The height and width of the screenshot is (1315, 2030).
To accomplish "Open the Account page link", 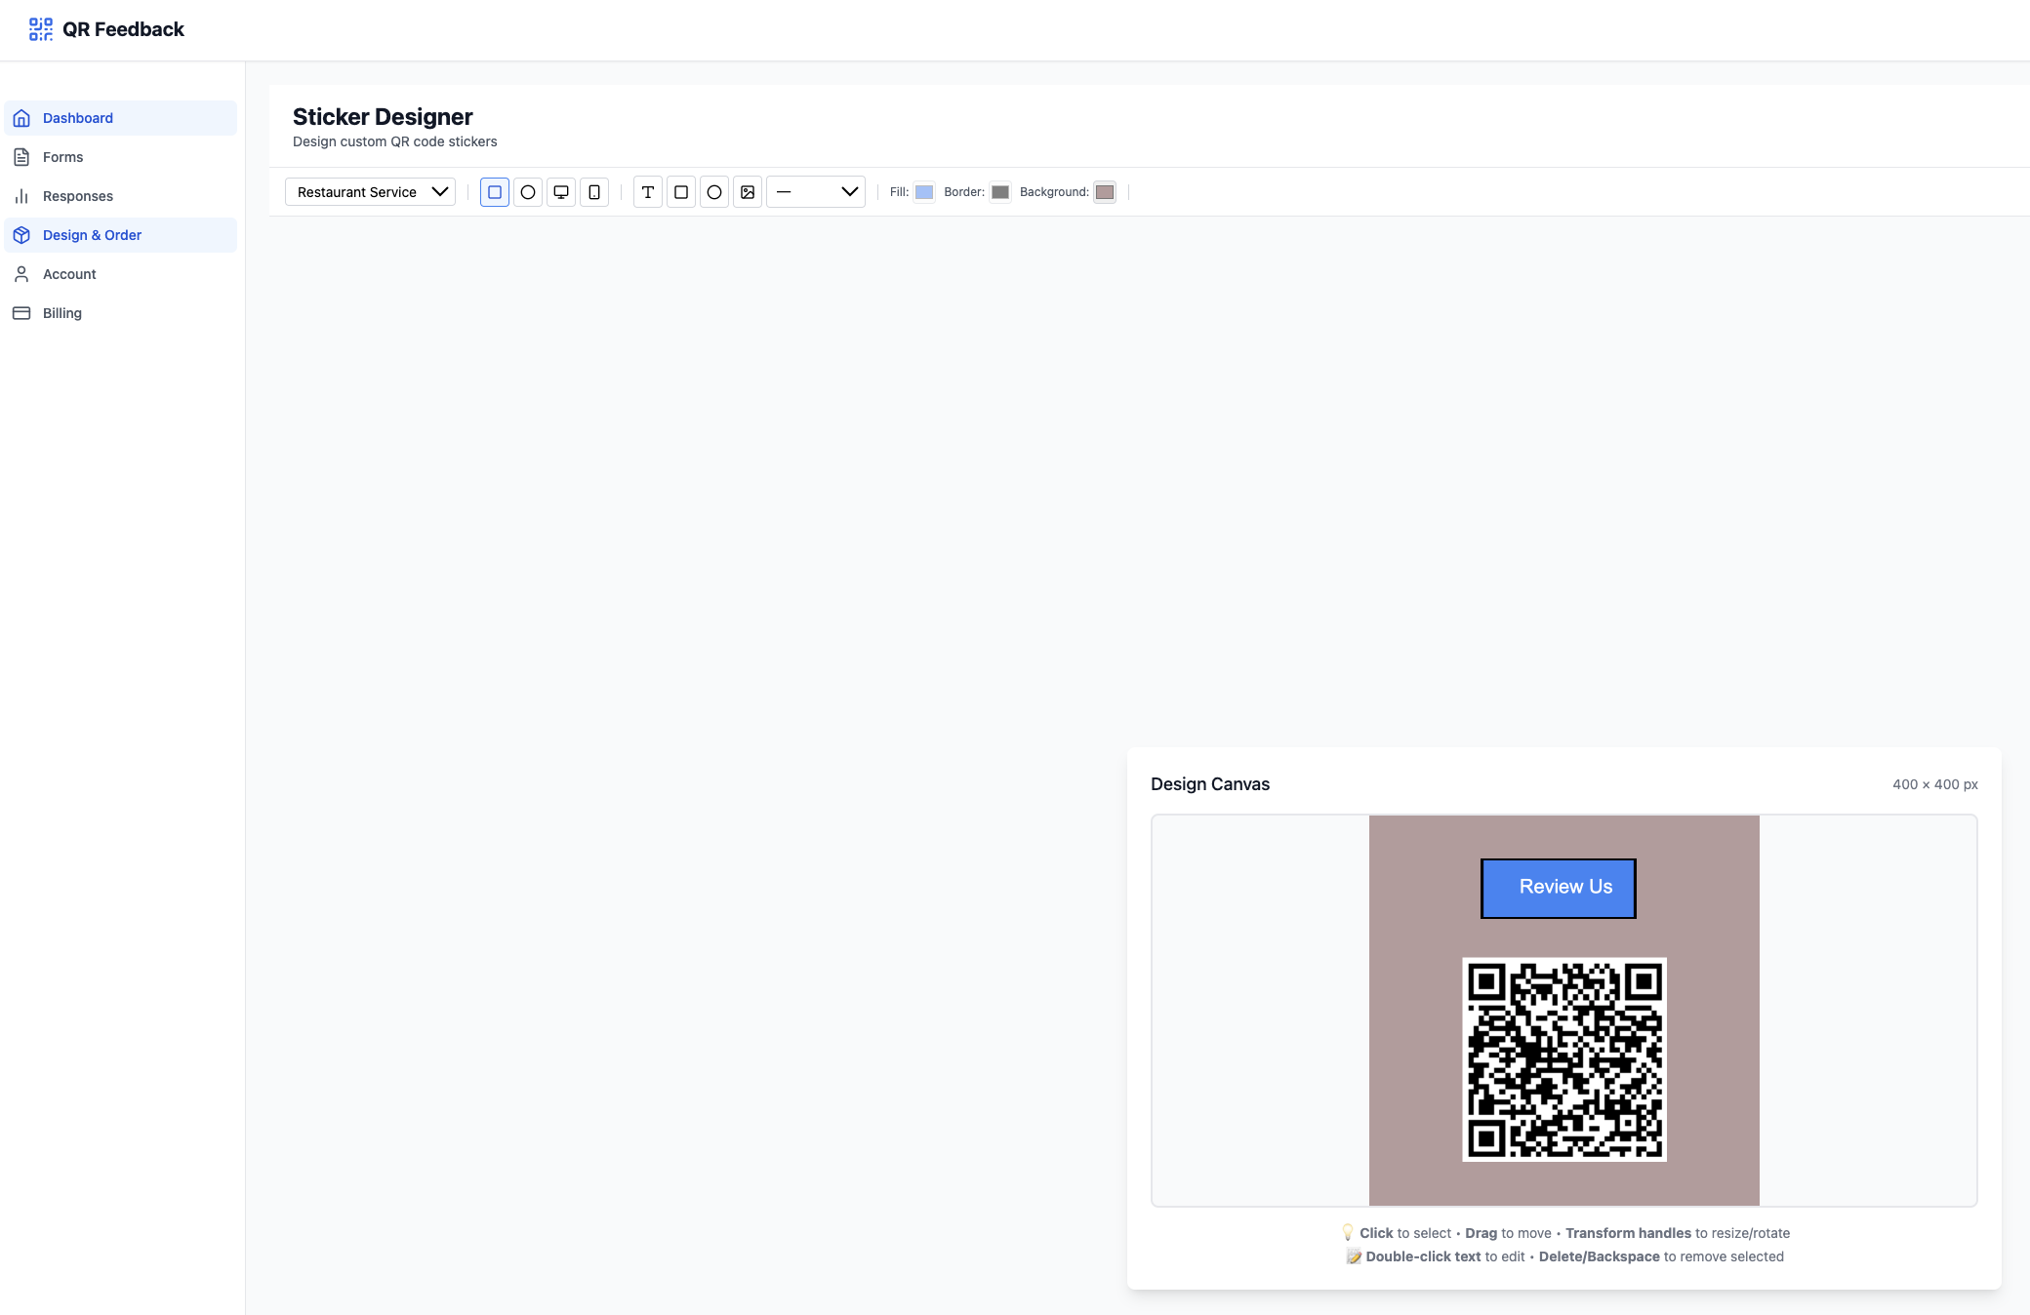I will (x=69, y=274).
